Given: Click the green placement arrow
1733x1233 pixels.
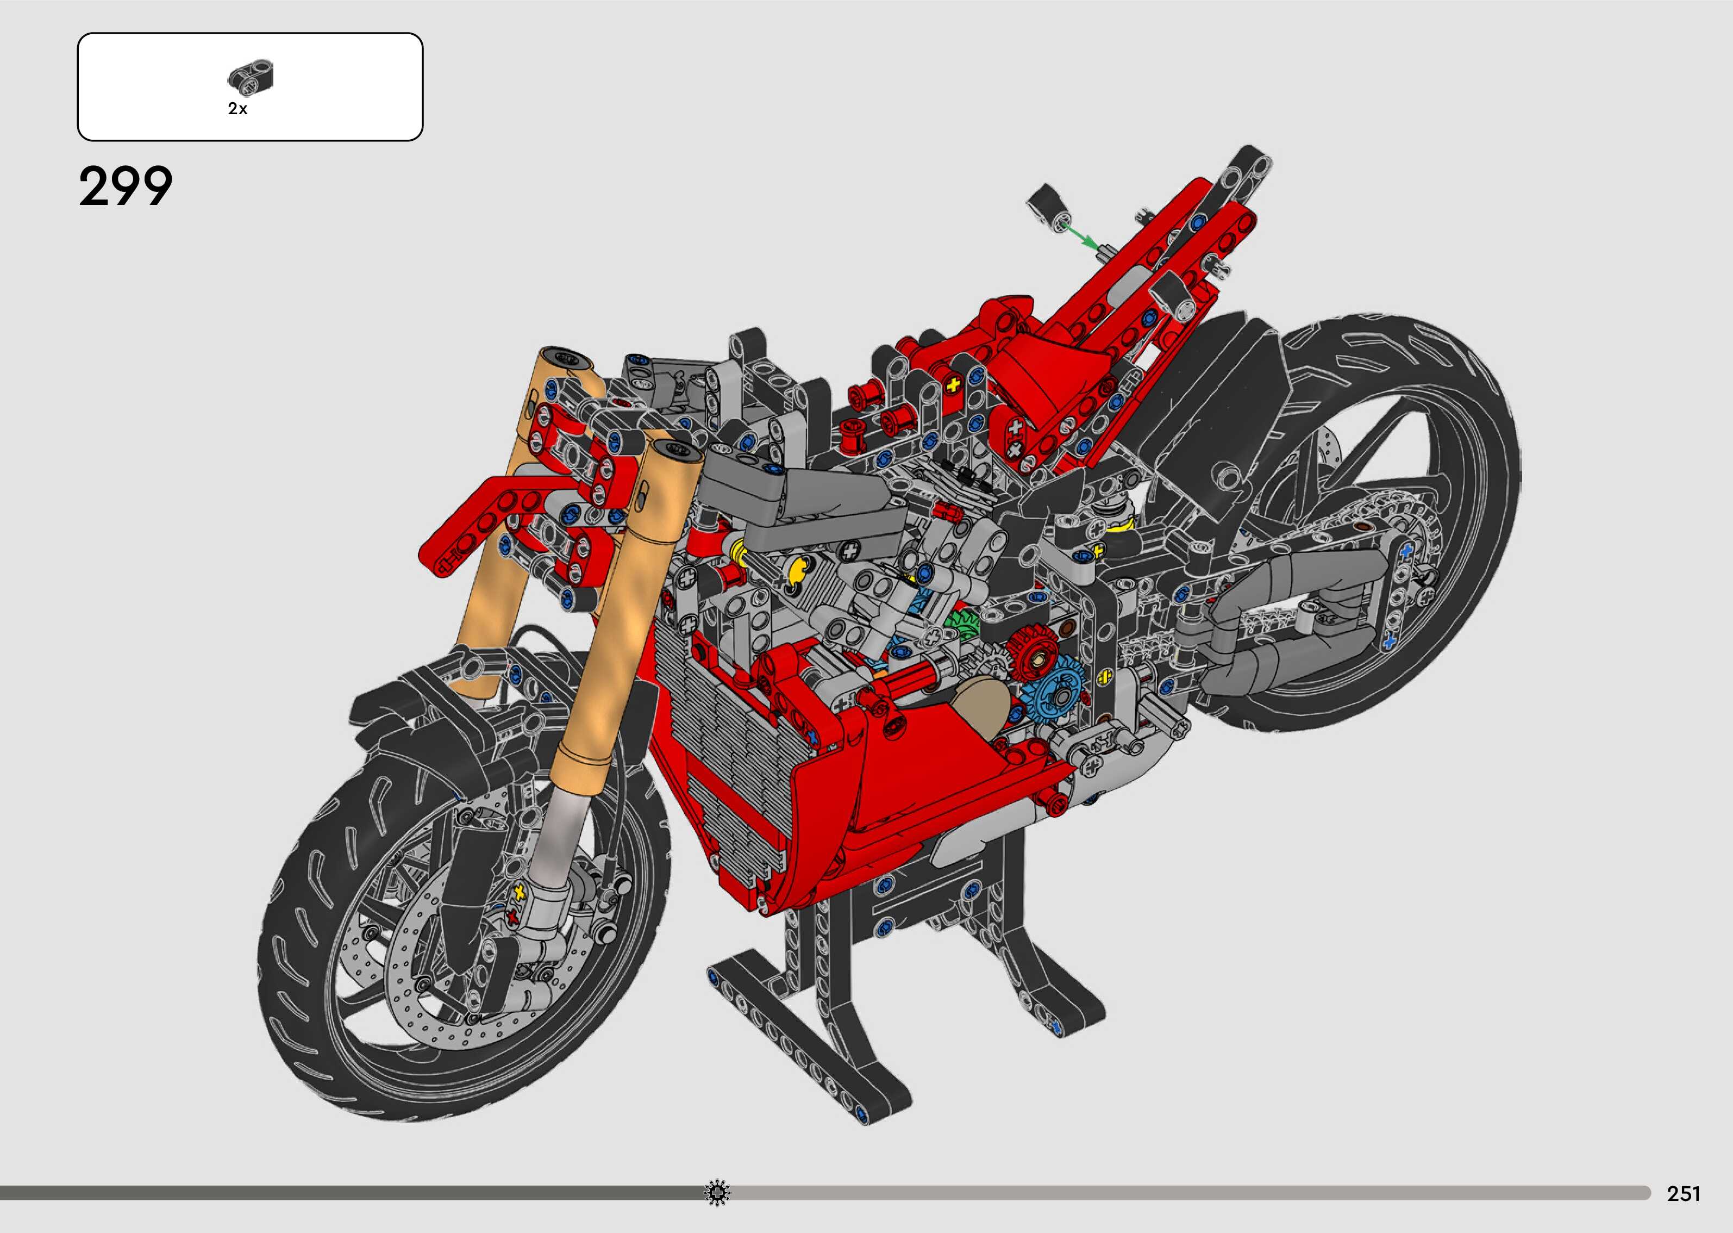Looking at the screenshot, I should pos(1081,235).
